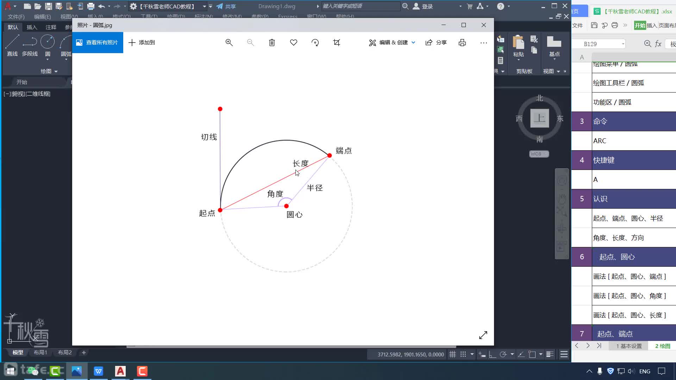
Task: Open the Photos more options menu
Action: [484, 43]
